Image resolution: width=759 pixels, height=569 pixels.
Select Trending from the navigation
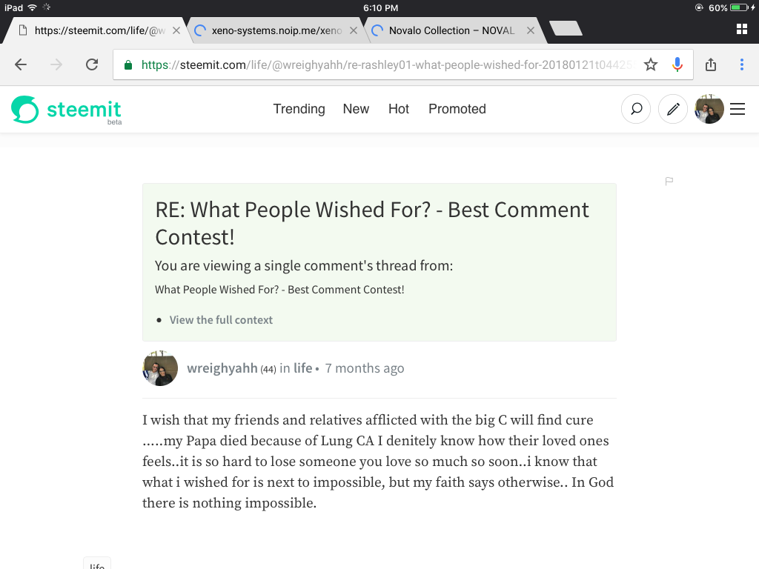299,109
